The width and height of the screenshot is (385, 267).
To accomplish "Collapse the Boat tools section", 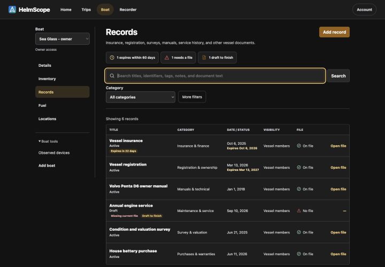I will pos(48,141).
